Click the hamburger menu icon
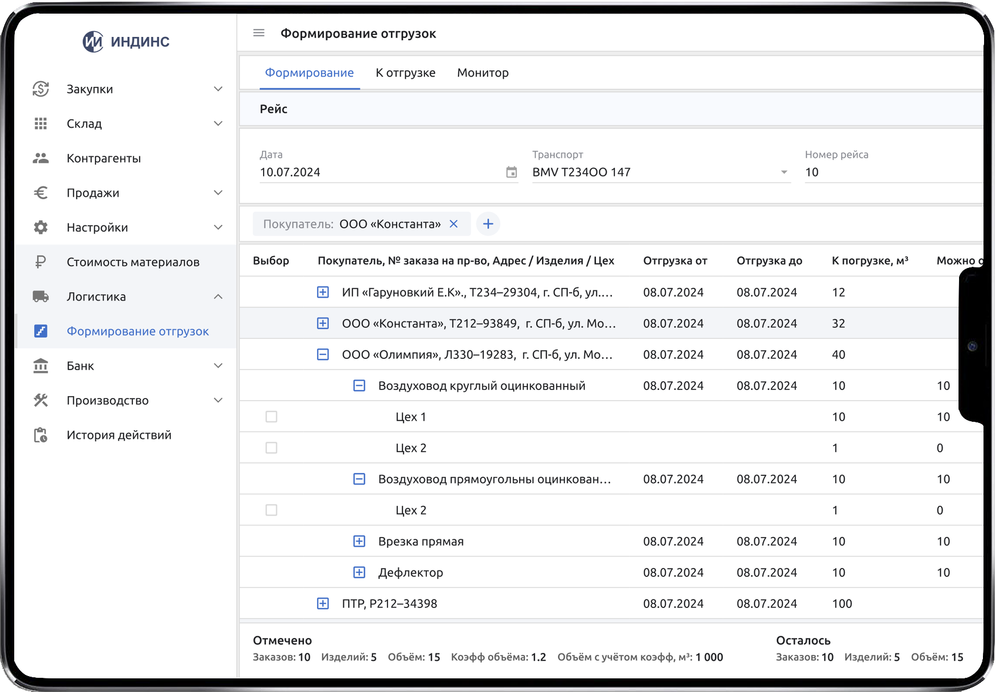 point(259,33)
